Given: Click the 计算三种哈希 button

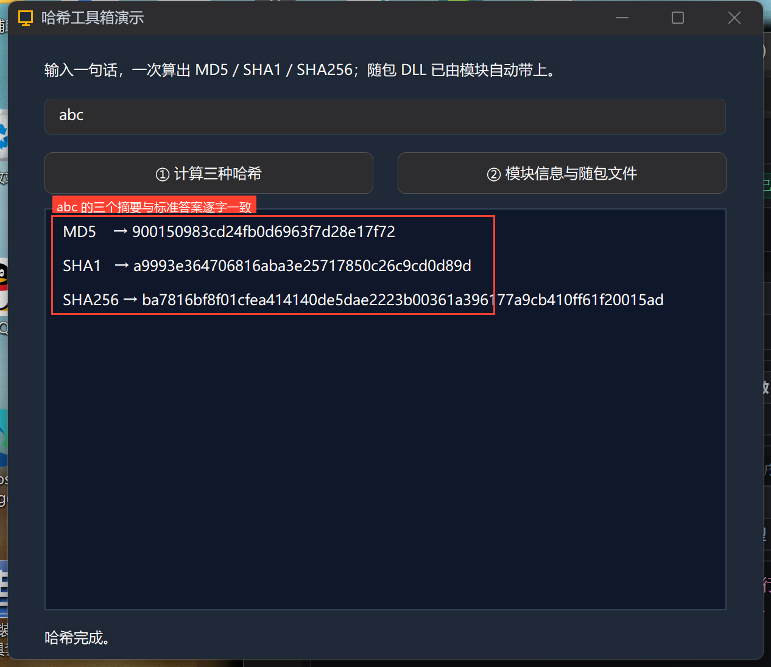Looking at the screenshot, I should [x=209, y=174].
